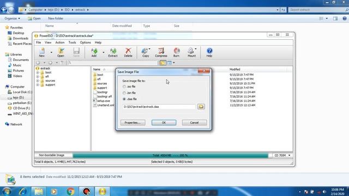Click the Mount toolbar icon

[191, 52]
